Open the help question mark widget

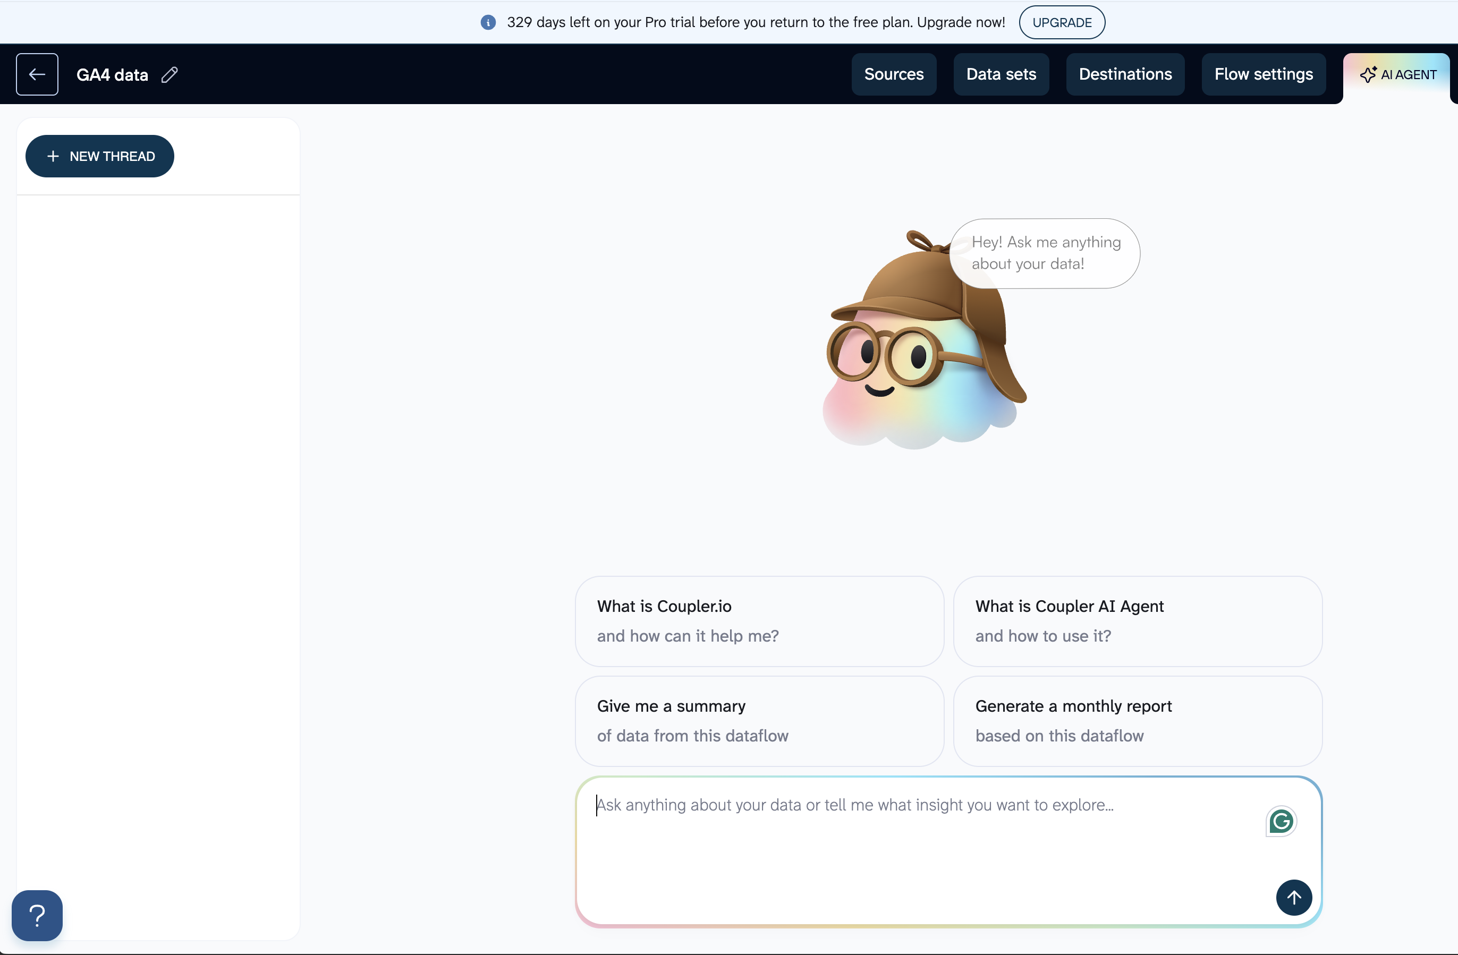click(x=37, y=915)
